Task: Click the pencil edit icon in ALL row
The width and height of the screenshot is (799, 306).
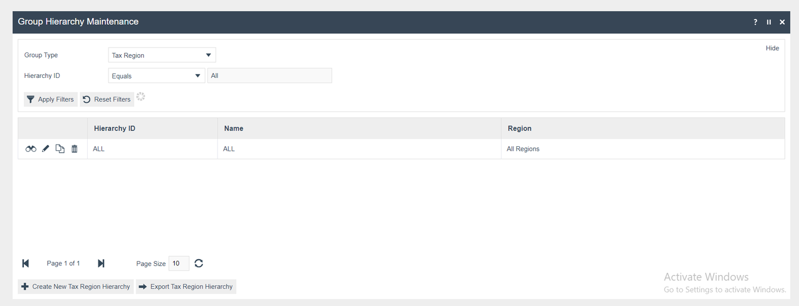Action: click(x=46, y=149)
